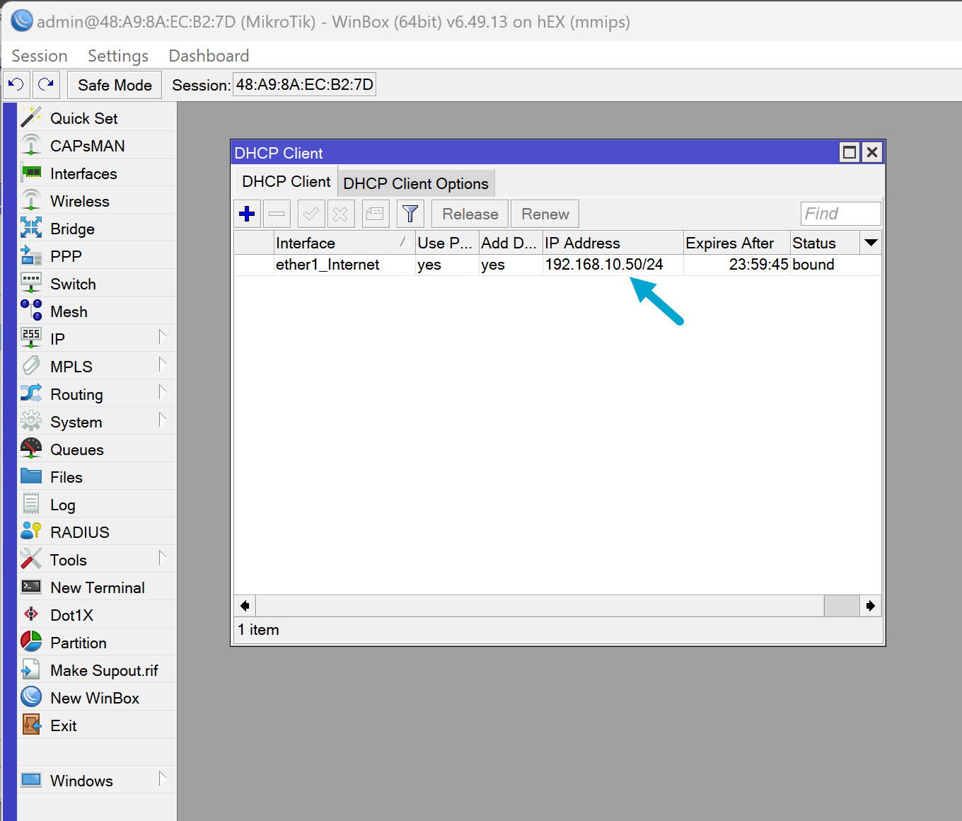962x821 pixels.
Task: Remove the selected DHCP client
Action: tap(276, 213)
